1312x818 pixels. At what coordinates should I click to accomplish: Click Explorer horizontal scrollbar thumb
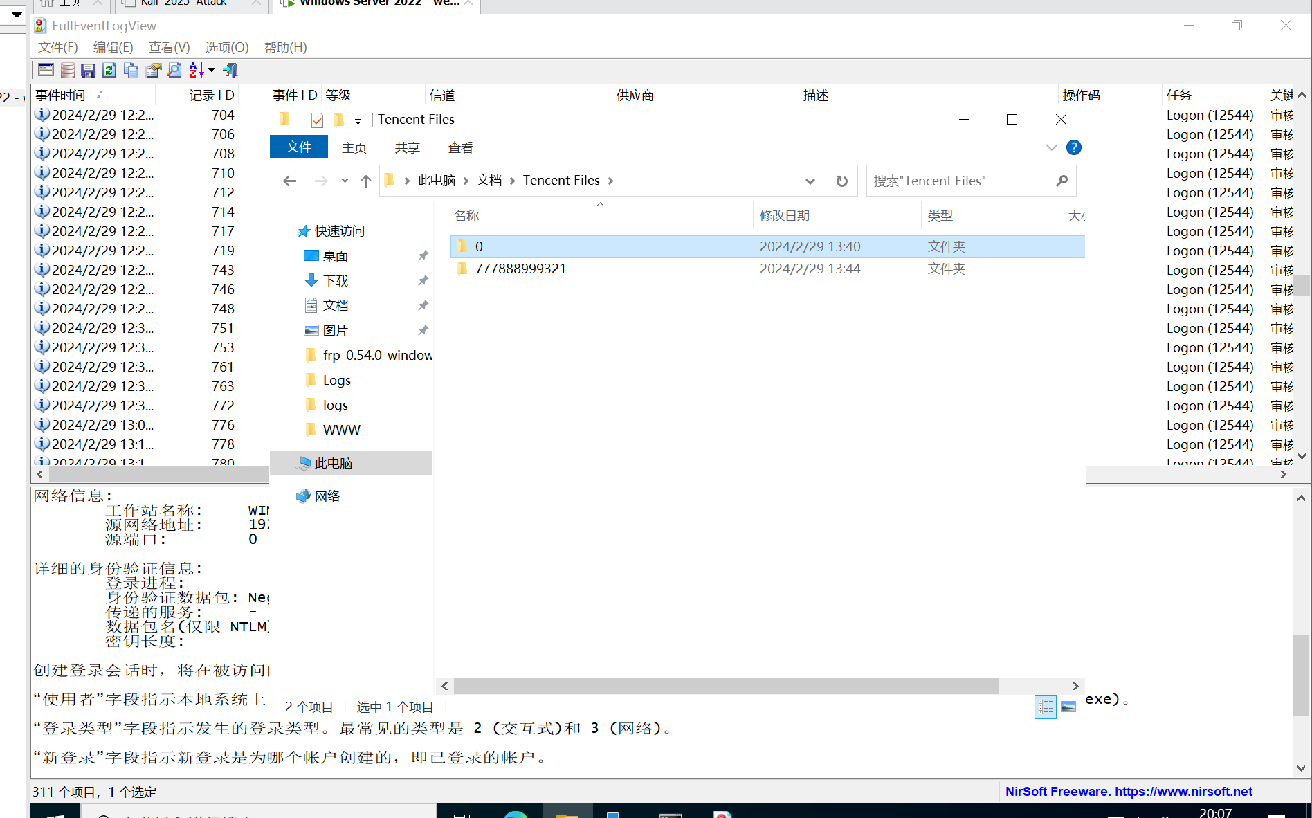(726, 686)
